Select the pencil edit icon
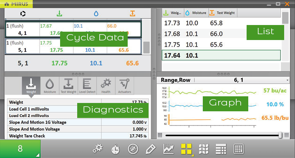295x158 pixels. [x=151, y=149]
